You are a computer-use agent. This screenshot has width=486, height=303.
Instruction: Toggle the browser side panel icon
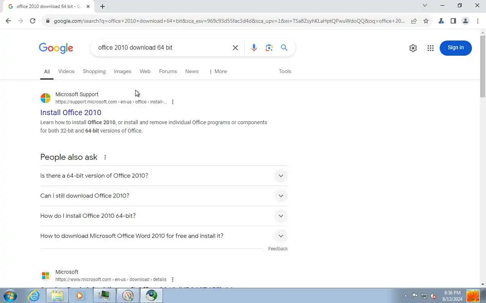point(453,21)
